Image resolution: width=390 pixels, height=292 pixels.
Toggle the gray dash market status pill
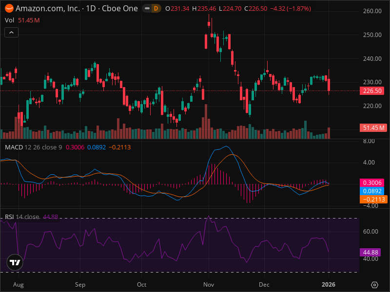coord(147,8)
